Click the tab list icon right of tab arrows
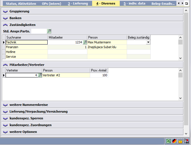The image size is (191, 145). [186, 3]
